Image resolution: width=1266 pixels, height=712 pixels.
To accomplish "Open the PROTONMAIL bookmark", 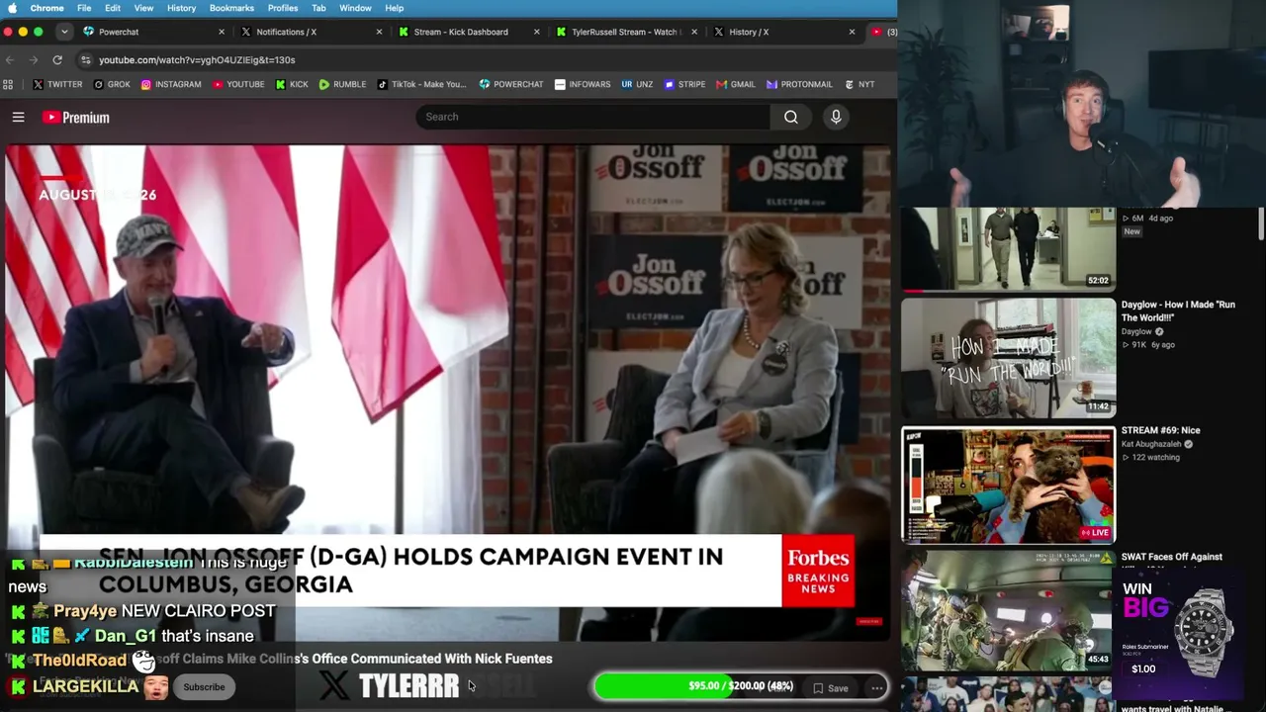I will (x=799, y=84).
